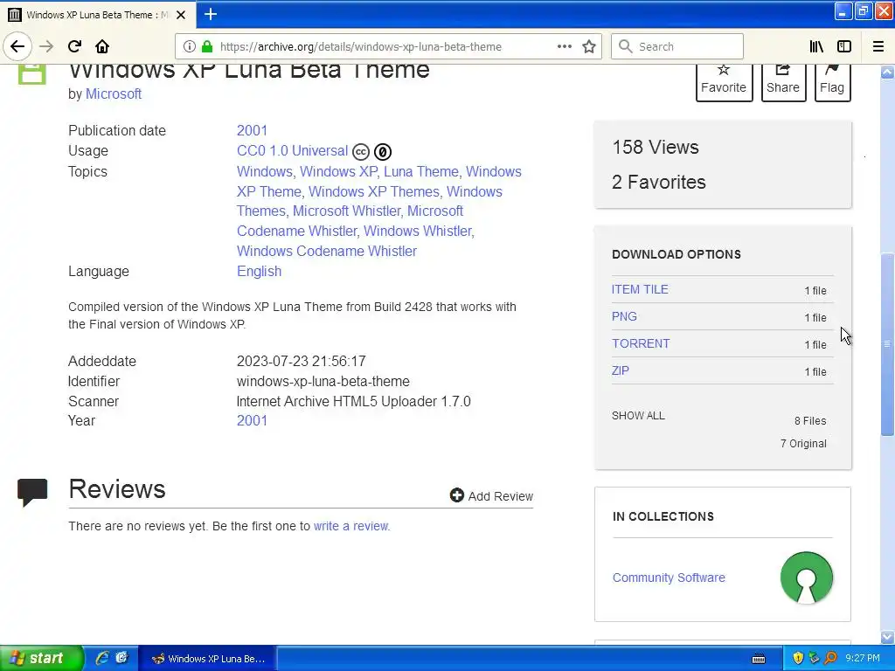Open the Year 2001 link
The image size is (895, 671).
click(x=252, y=420)
